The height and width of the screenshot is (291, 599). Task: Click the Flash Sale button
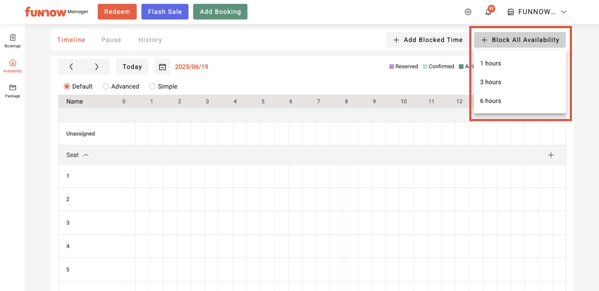click(165, 12)
